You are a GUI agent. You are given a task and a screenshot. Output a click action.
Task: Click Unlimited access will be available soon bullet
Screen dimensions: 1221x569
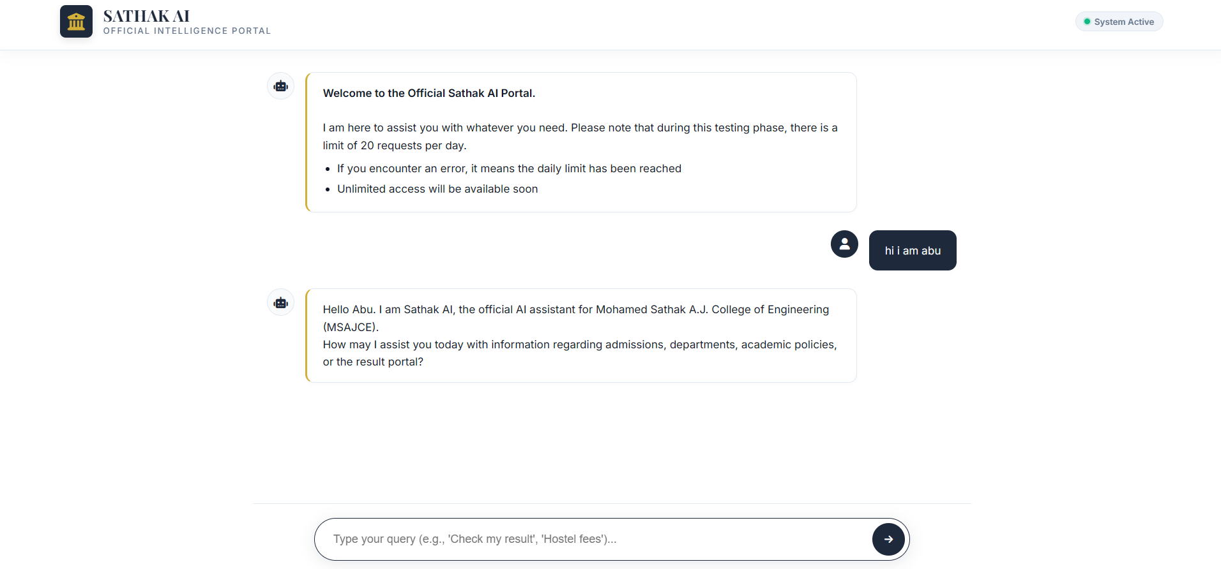tap(437, 189)
